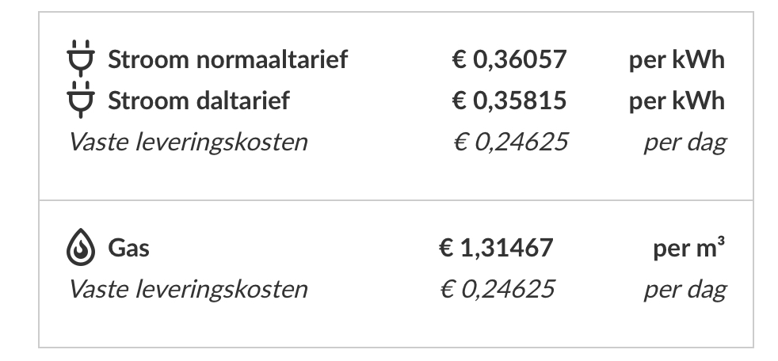The image size is (778, 361).
Task: Click per kWh on the daltarief row
Action: pos(677,101)
